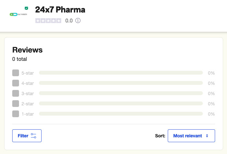Click the 0 total reviews count
The height and width of the screenshot is (154, 227).
coord(20,59)
